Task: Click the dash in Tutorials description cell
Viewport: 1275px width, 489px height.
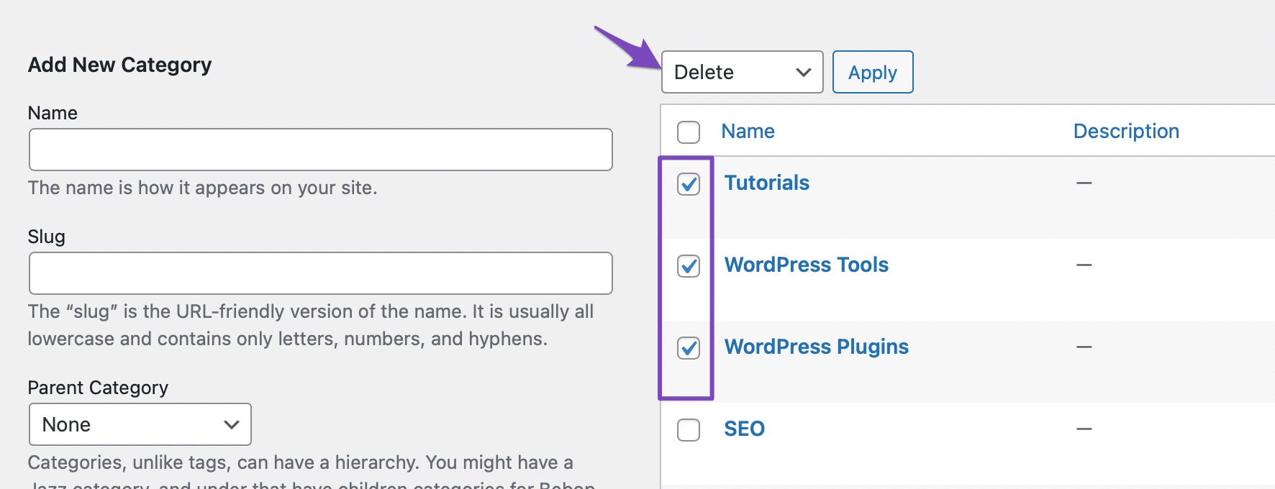Action: 1084,183
